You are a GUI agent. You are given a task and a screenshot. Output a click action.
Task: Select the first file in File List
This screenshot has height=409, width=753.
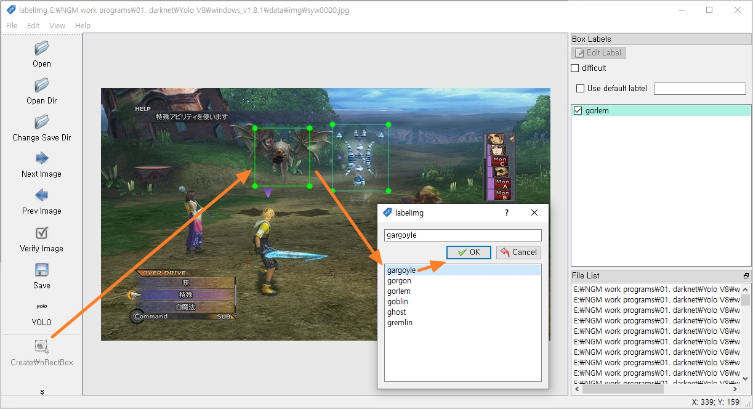tap(656, 290)
